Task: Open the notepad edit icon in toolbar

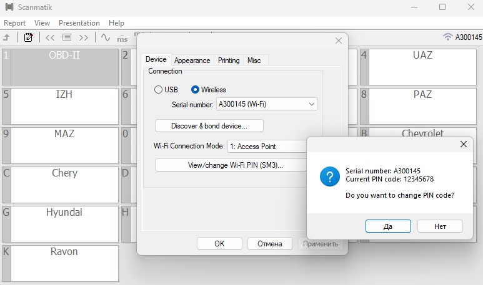Action: (x=28, y=37)
